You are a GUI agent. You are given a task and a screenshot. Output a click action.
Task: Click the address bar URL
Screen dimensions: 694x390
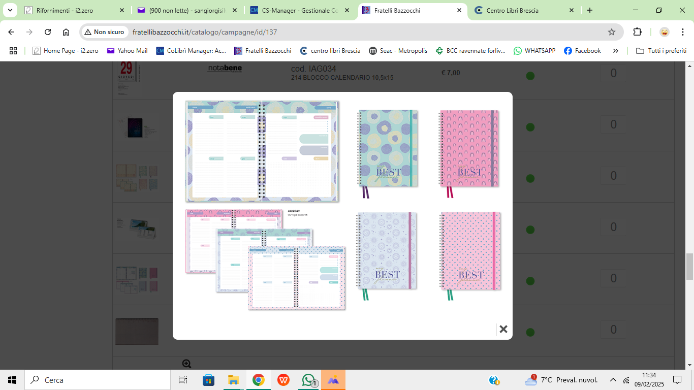click(205, 32)
